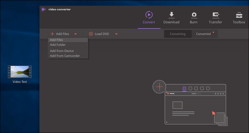The height and width of the screenshot is (133, 249).
Task: Click the Download label text
Action: [171, 22]
